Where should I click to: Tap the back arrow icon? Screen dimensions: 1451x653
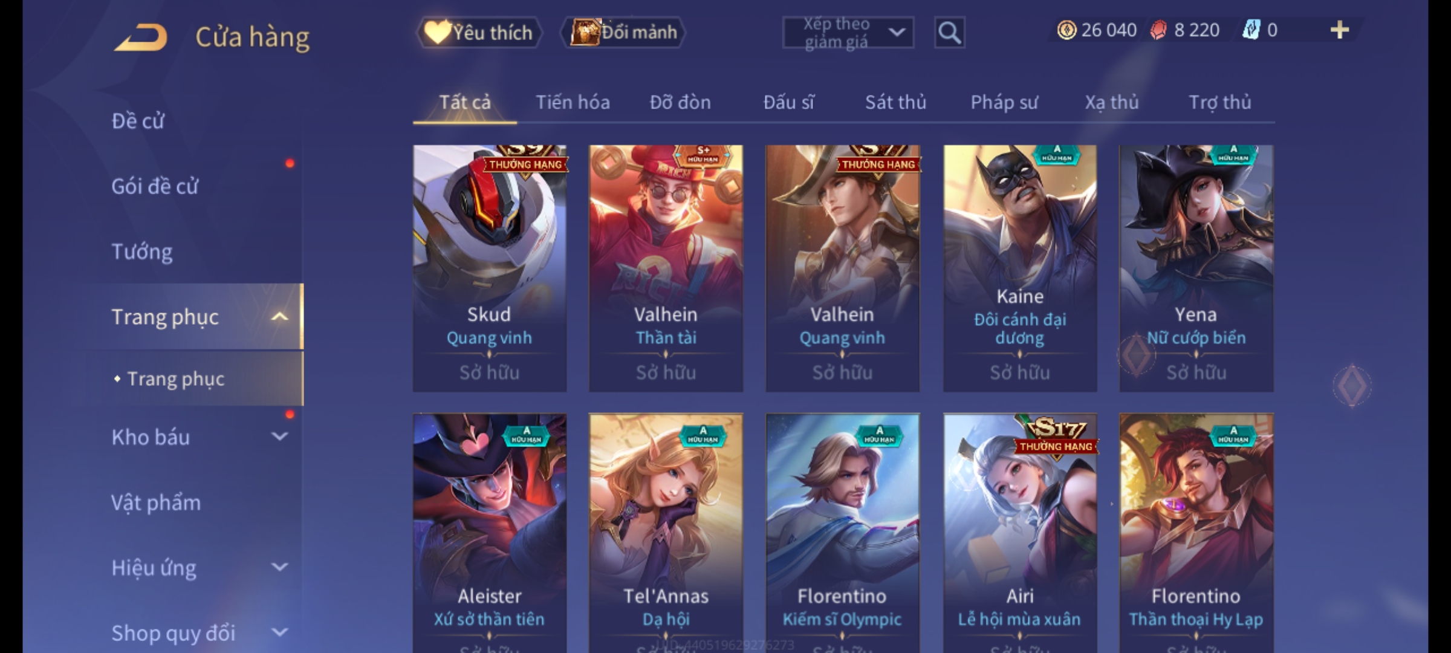(141, 37)
